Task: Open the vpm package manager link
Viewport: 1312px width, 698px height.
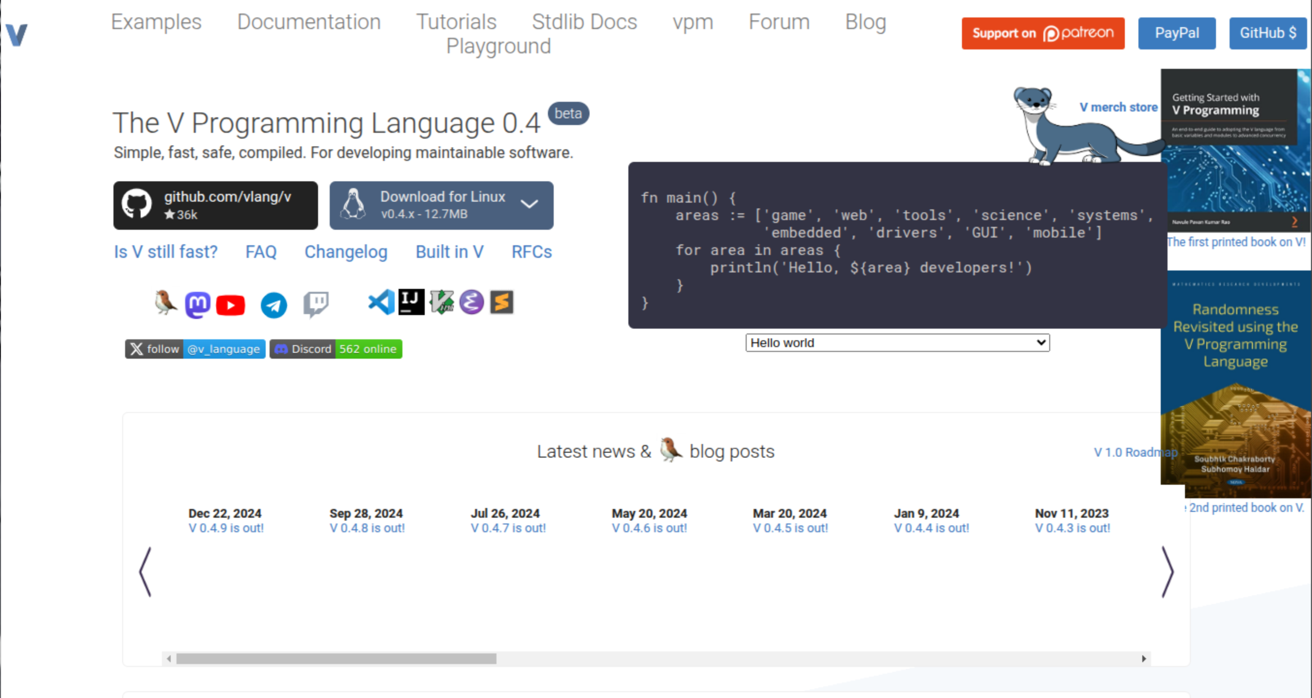Action: (693, 22)
